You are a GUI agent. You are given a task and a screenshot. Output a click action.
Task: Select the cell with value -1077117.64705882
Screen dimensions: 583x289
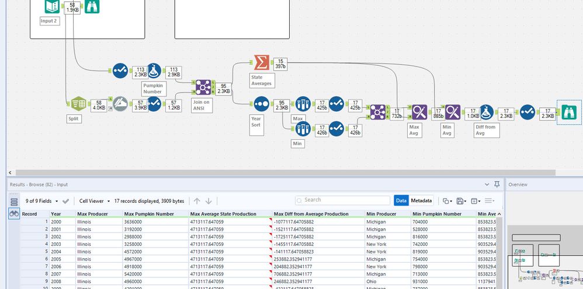(318, 222)
